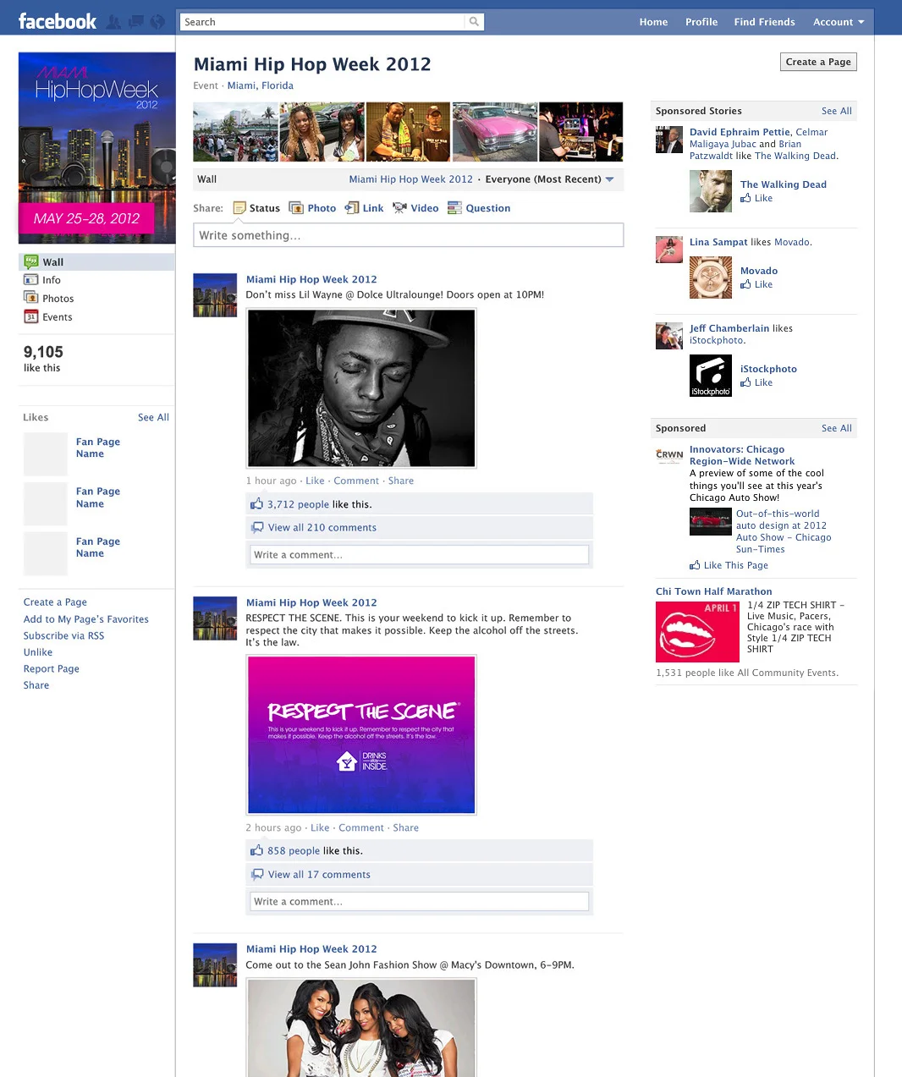The height and width of the screenshot is (1077, 902).
Task: Open notifications globe icon
Action: [x=157, y=22]
